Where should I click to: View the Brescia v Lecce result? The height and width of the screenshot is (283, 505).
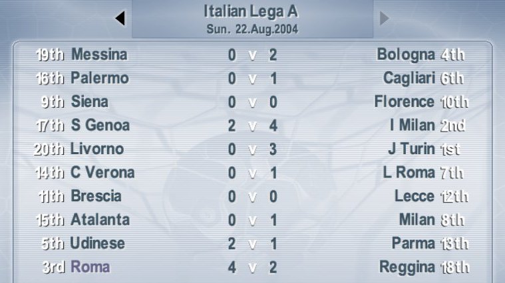[x=252, y=197]
